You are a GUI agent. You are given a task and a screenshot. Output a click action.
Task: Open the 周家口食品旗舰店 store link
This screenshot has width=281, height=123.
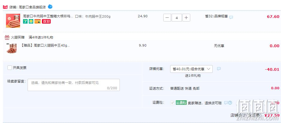(32, 7)
